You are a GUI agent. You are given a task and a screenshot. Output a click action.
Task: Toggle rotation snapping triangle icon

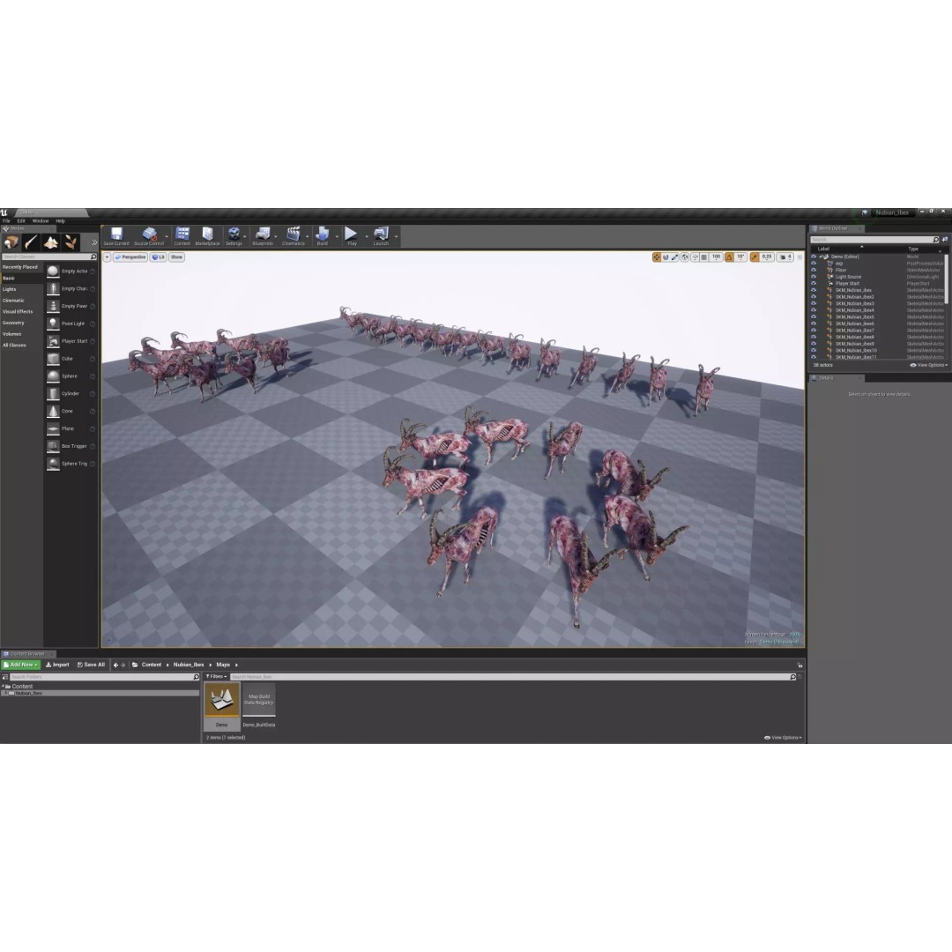click(729, 257)
